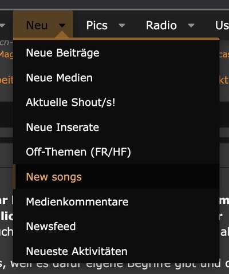Open the Neu navigation menu
This screenshot has height=274, width=229.
tap(37, 25)
